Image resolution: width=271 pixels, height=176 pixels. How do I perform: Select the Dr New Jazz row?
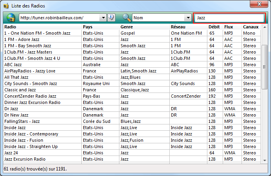click(x=132, y=115)
